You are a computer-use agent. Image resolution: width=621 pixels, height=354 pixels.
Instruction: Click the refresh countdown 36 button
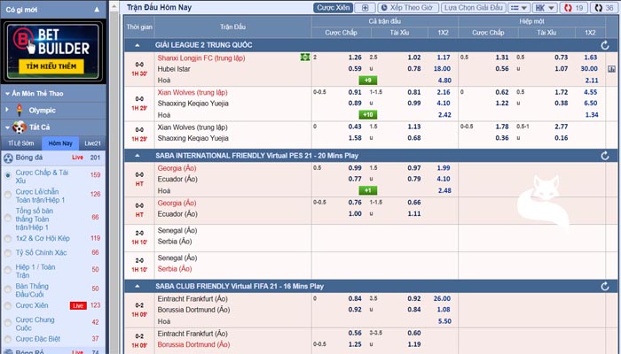click(603, 8)
